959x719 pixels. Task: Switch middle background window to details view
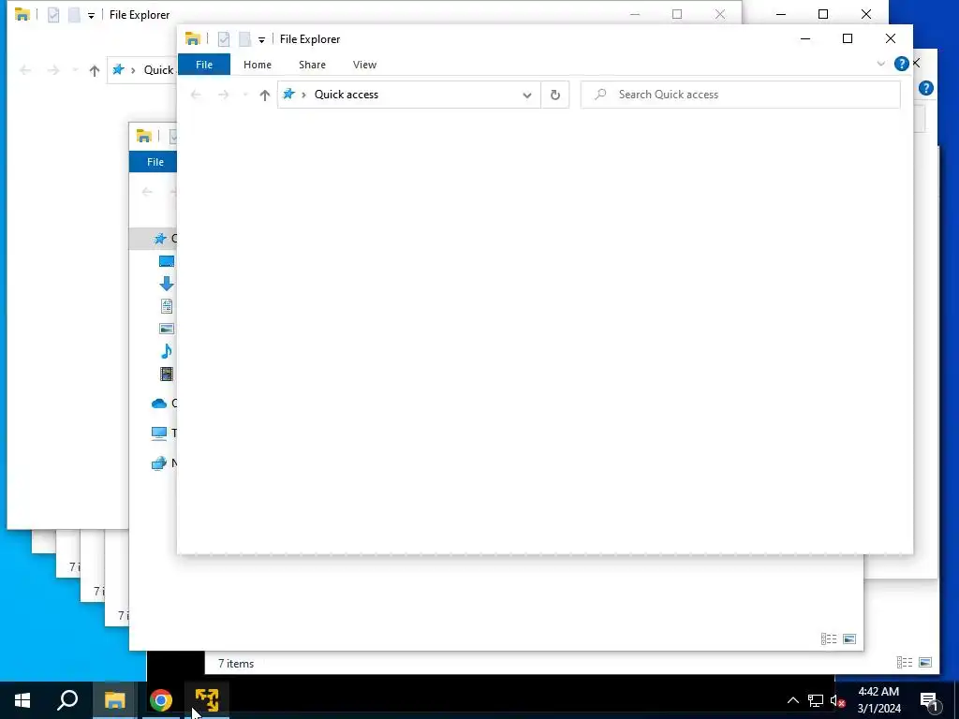[829, 638]
